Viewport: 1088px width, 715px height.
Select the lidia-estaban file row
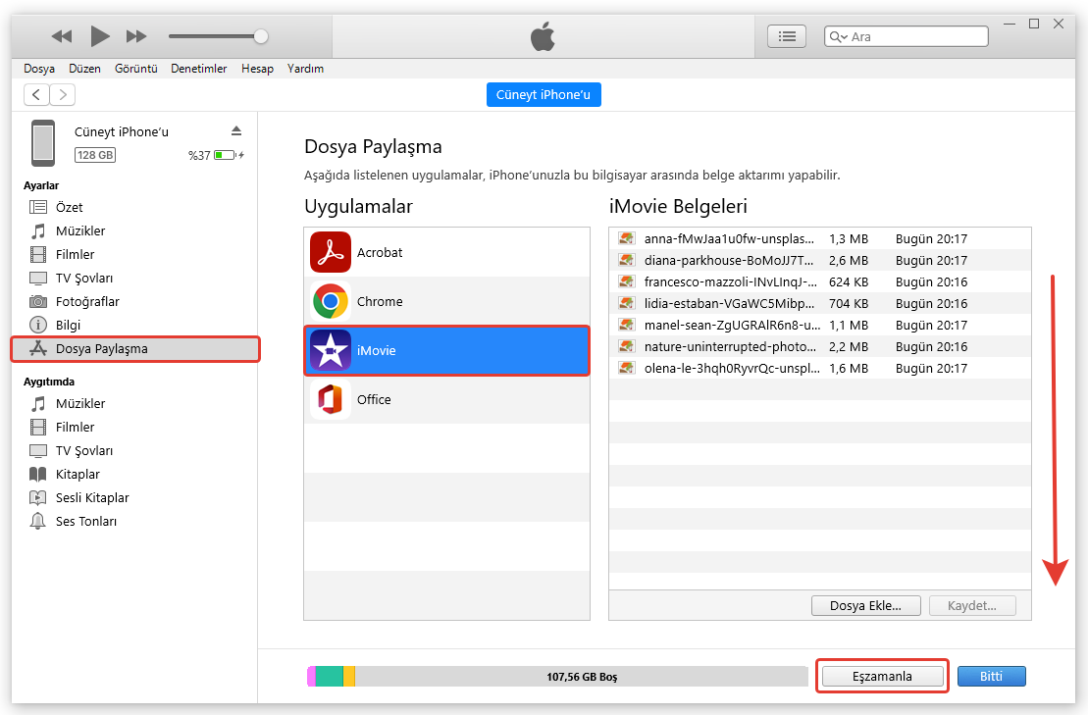[x=729, y=303]
